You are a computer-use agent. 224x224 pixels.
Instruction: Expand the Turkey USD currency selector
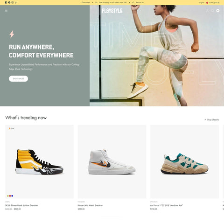tap(213, 3)
